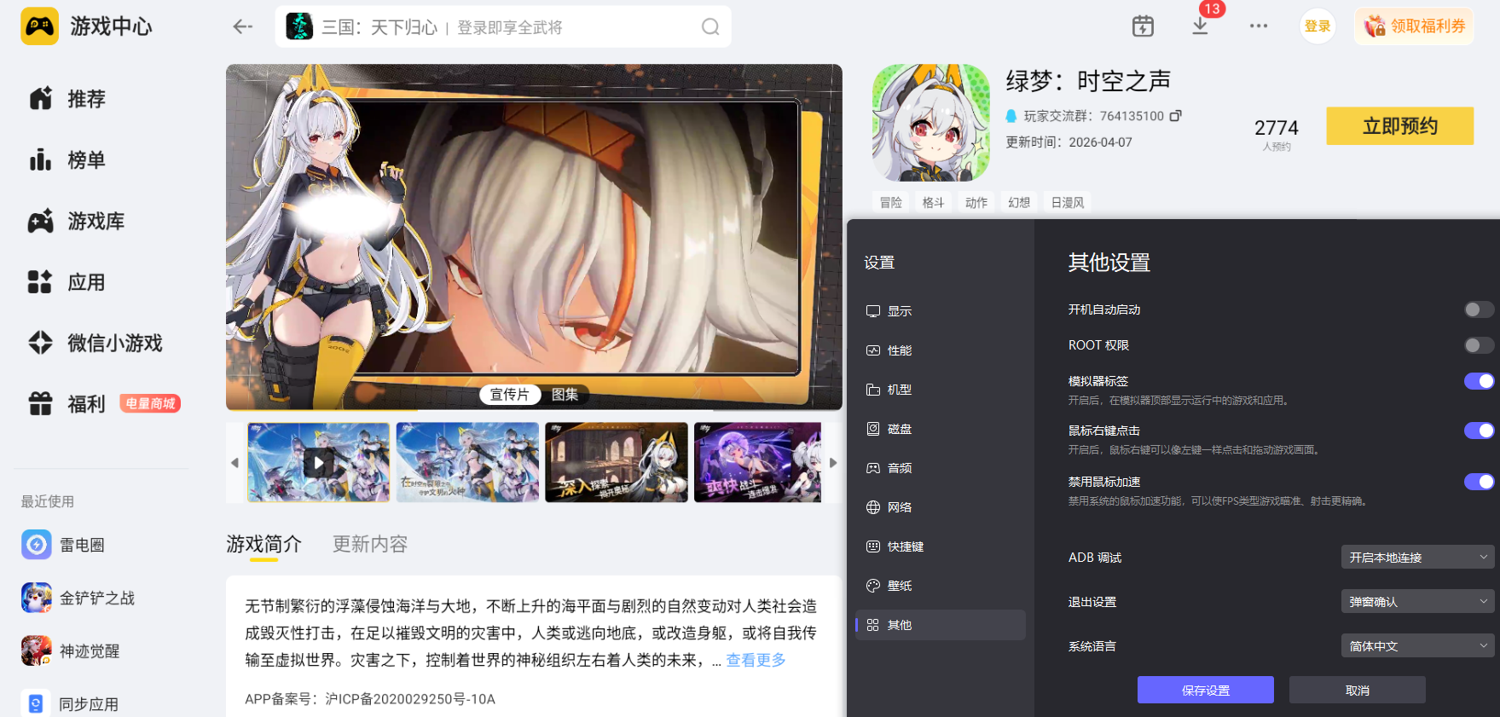Select the third screenshot thumbnail with 深入探索
The width and height of the screenshot is (1500, 717).
tap(617, 462)
